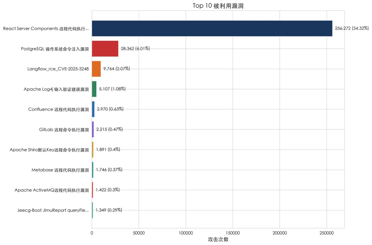Click the orange Langflow bar
Viewport: 372px width, 245px height.
pos(96,69)
